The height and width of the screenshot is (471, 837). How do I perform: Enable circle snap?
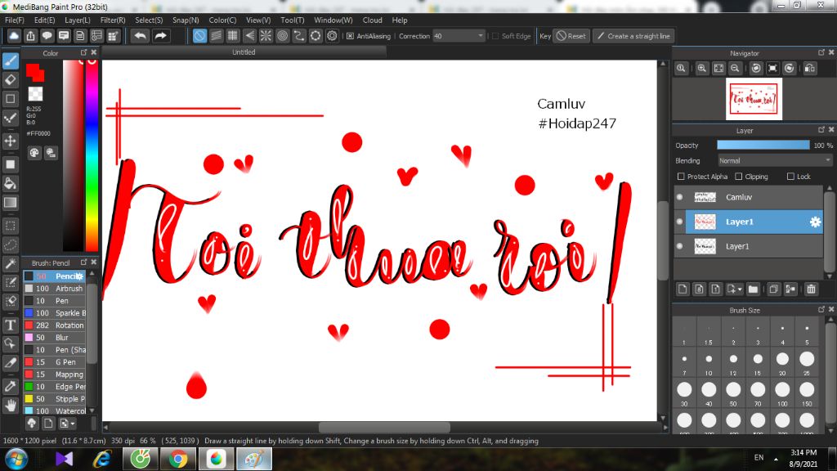[x=282, y=36]
